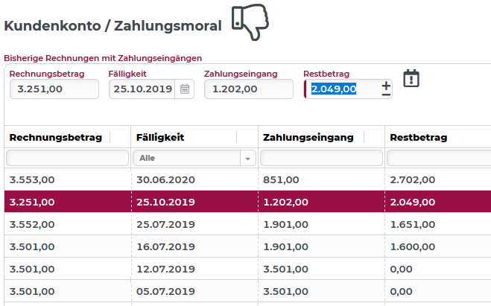Click the Rechnungsbetrag column filter field

67,158
